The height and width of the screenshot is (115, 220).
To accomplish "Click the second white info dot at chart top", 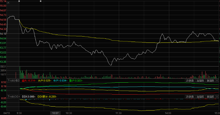I will click(41, 1).
